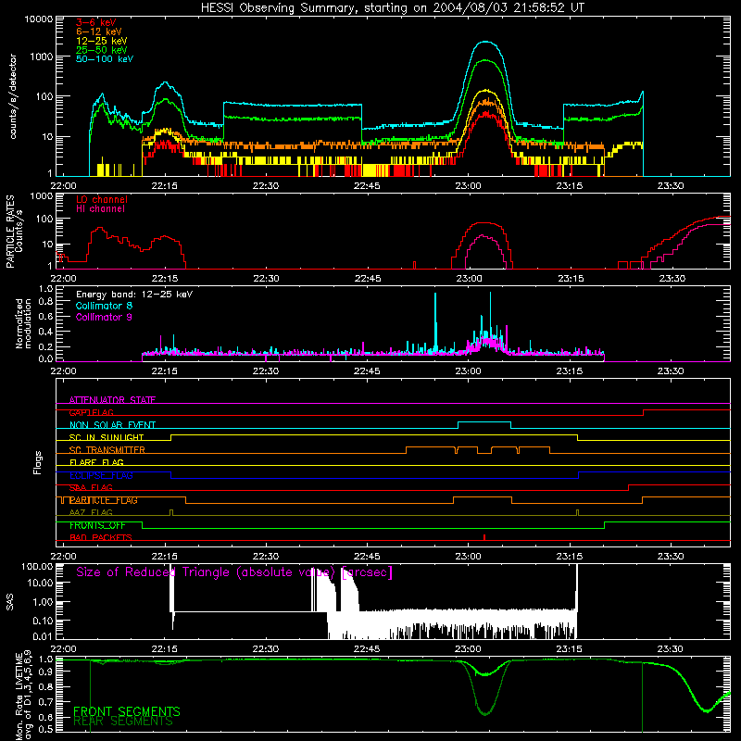Select the orange 6-12 keV legend label
741x741 pixels.
pyautogui.click(x=99, y=31)
